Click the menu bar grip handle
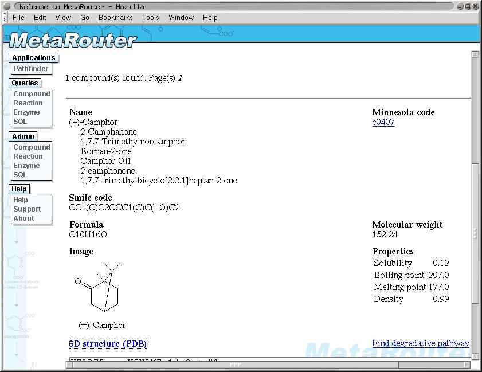 (x=5, y=18)
